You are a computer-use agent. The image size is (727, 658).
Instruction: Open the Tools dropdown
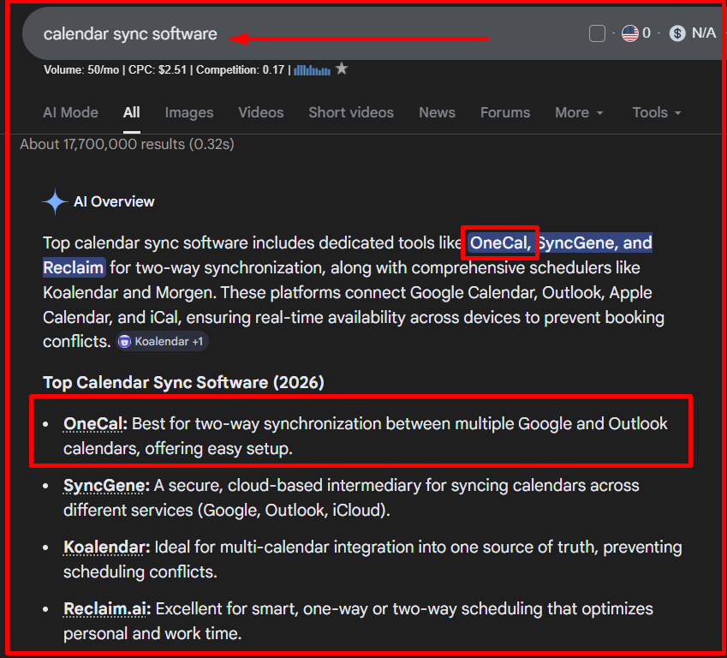pyautogui.click(x=650, y=112)
